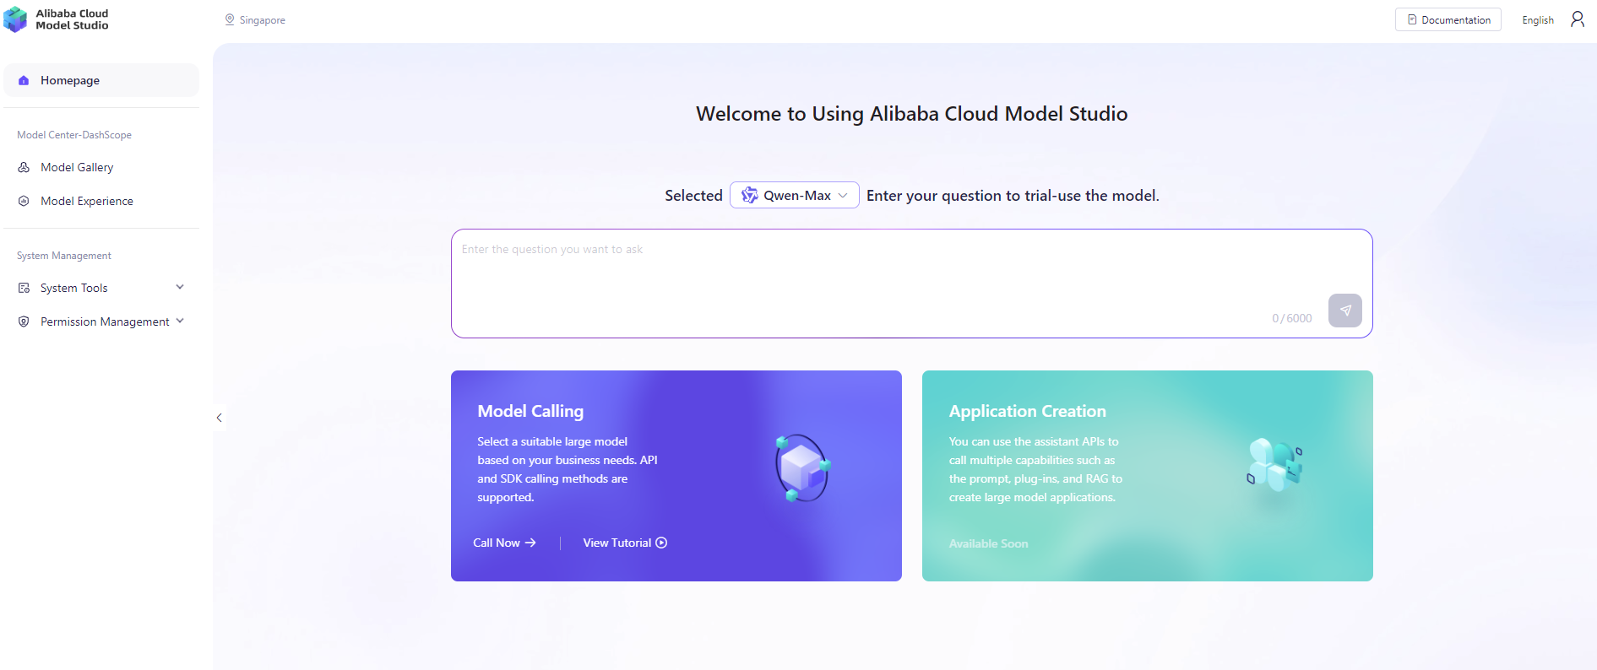
Task: Select the Singapore region label
Action: pyautogui.click(x=262, y=20)
